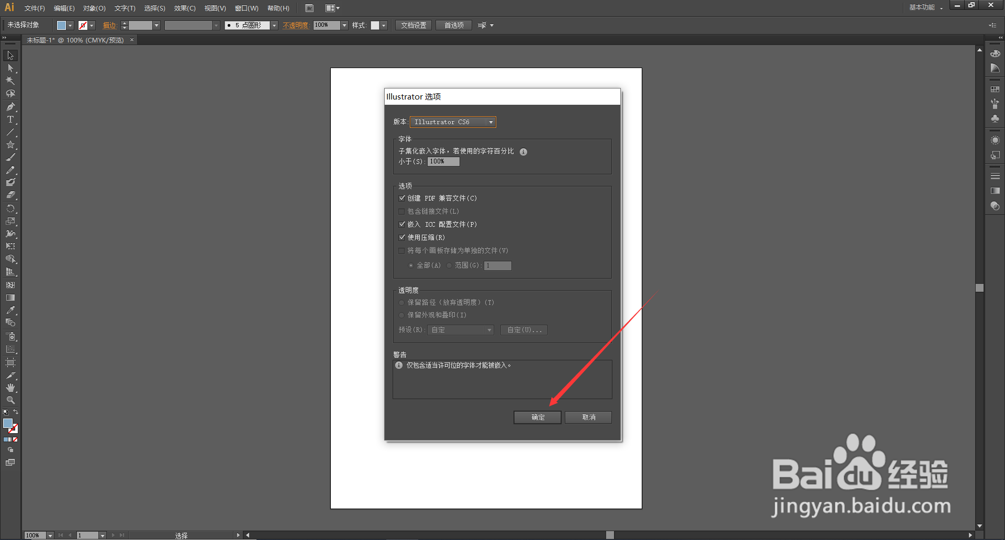Open the Swatches panel icon in right dock
Viewport: 1005px width, 540px height.
click(995, 90)
